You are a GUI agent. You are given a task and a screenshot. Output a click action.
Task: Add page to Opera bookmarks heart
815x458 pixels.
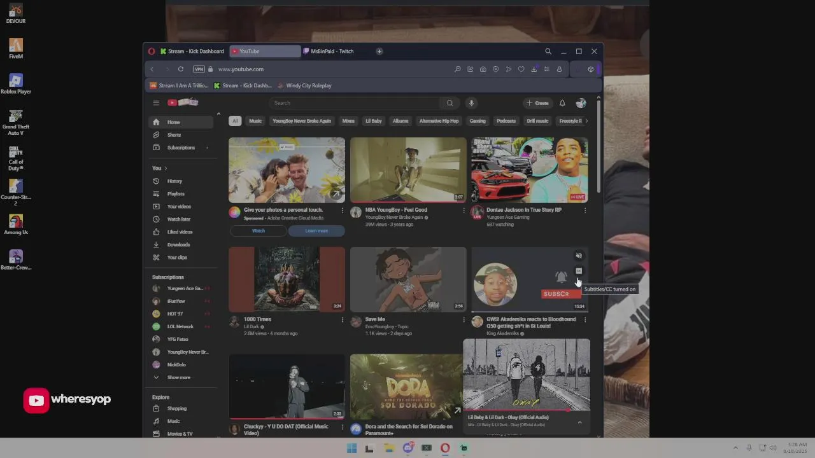coord(521,69)
